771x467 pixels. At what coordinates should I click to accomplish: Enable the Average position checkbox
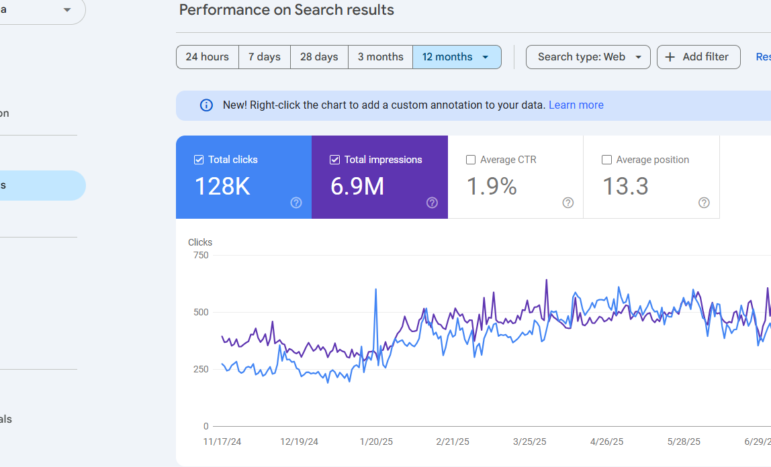point(606,160)
